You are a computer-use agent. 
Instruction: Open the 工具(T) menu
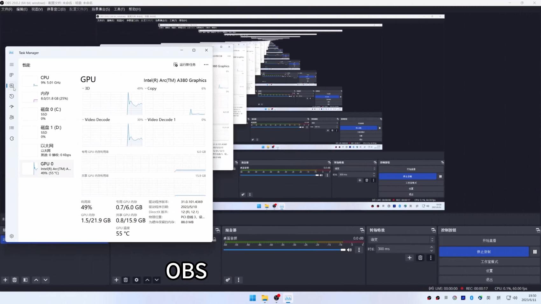119,9
